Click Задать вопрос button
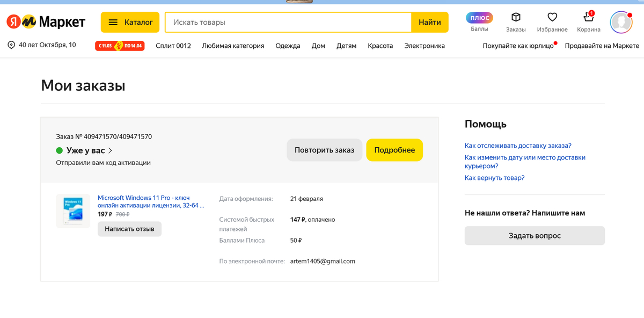This screenshot has width=644, height=318. point(535,236)
